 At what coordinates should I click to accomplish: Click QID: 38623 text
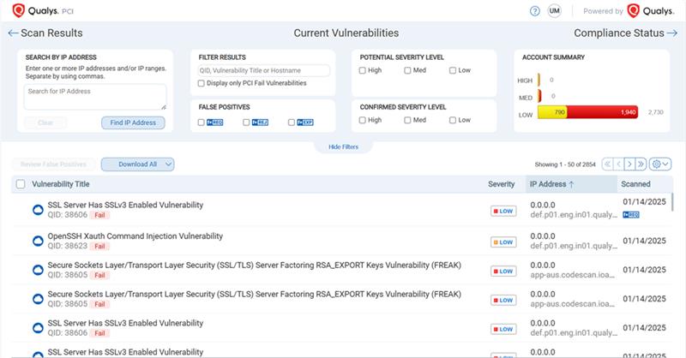pos(68,246)
